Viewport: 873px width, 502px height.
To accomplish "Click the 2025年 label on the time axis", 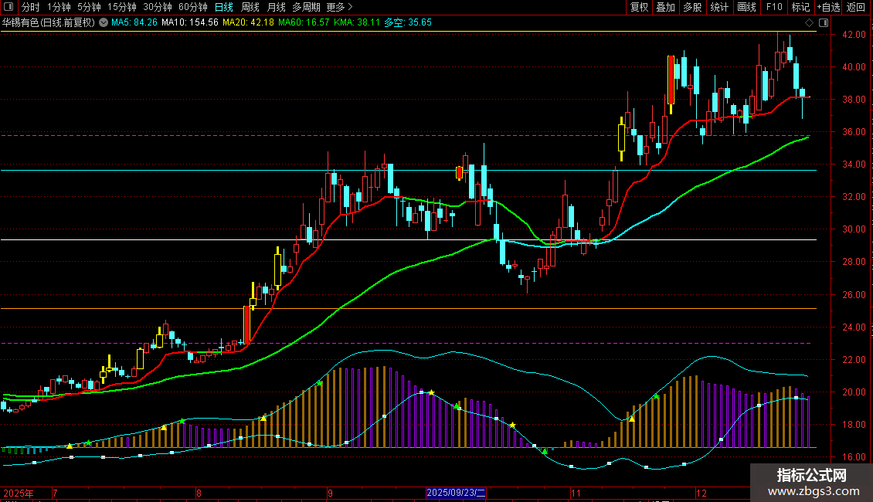I will (19, 493).
